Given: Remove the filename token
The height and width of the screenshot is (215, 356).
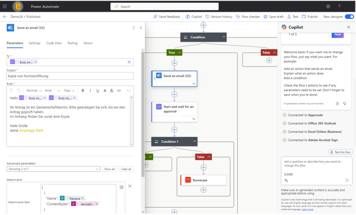Looking at the screenshot, I should coord(83,198).
